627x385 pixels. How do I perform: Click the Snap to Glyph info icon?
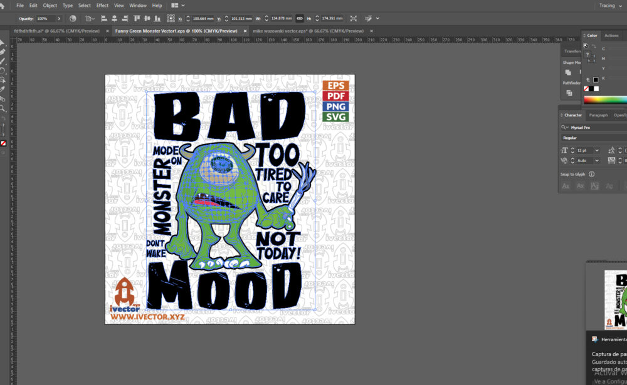tap(591, 174)
